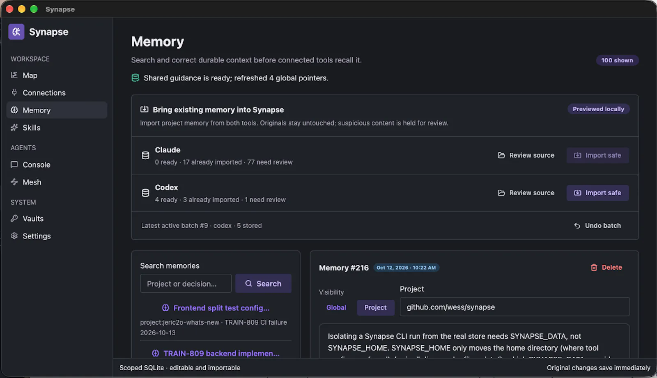Screen dimensions: 657x378
Task: Click the Search button
Action: (x=263, y=284)
